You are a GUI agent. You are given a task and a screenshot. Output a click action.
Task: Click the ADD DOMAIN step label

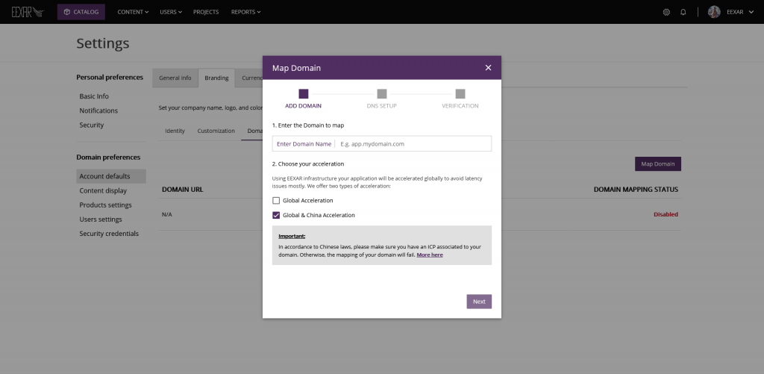pyautogui.click(x=303, y=106)
